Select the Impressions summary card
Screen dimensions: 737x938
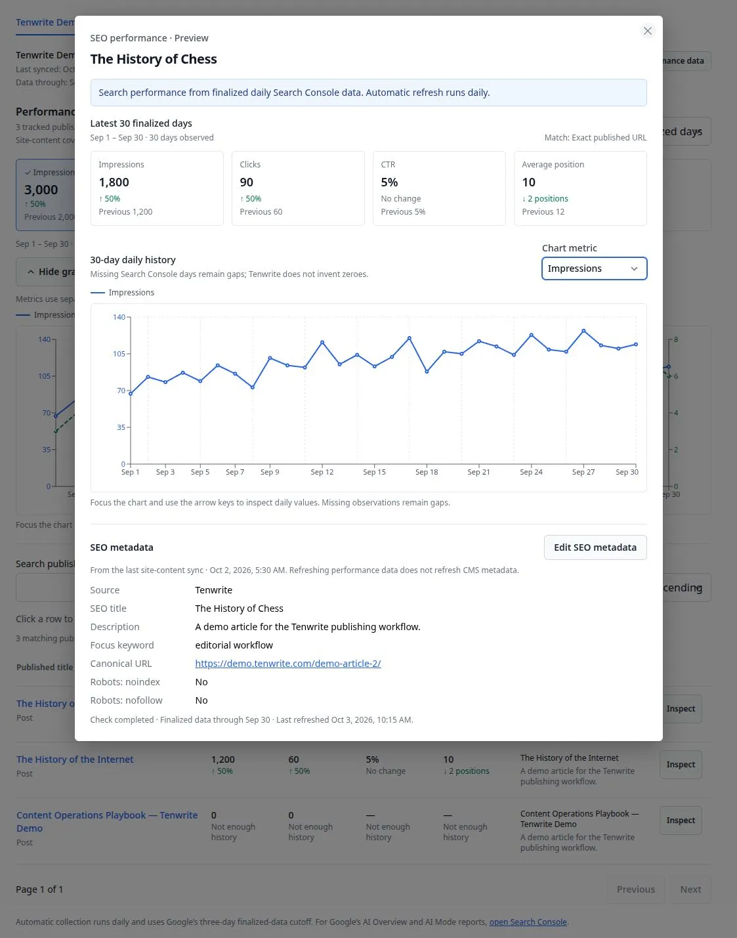coord(157,188)
